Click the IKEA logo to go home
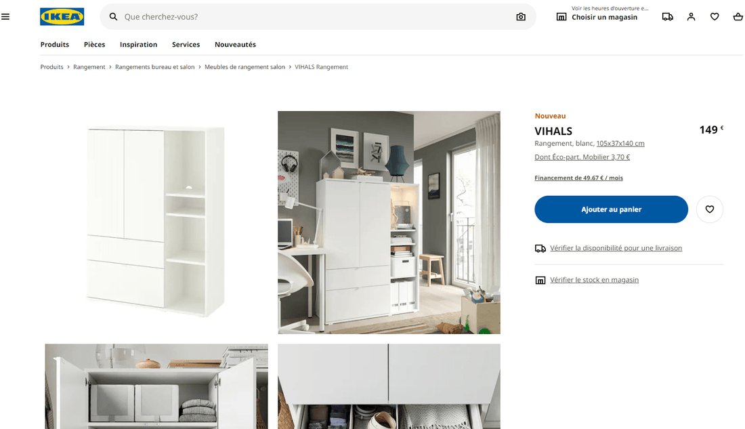 pyautogui.click(x=62, y=16)
